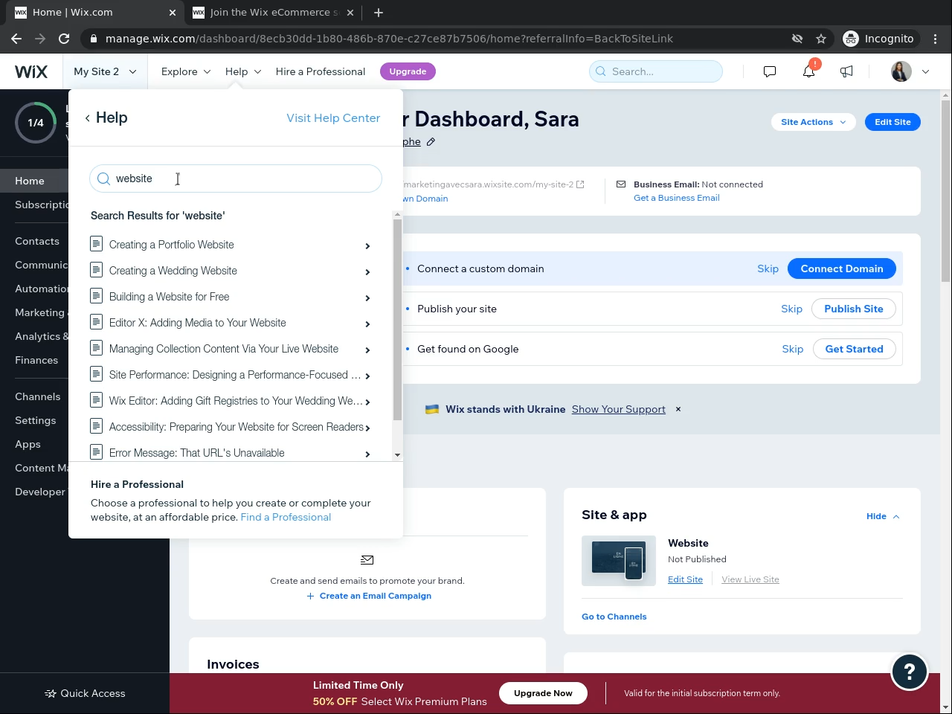Click Get Started for Google

854,349
